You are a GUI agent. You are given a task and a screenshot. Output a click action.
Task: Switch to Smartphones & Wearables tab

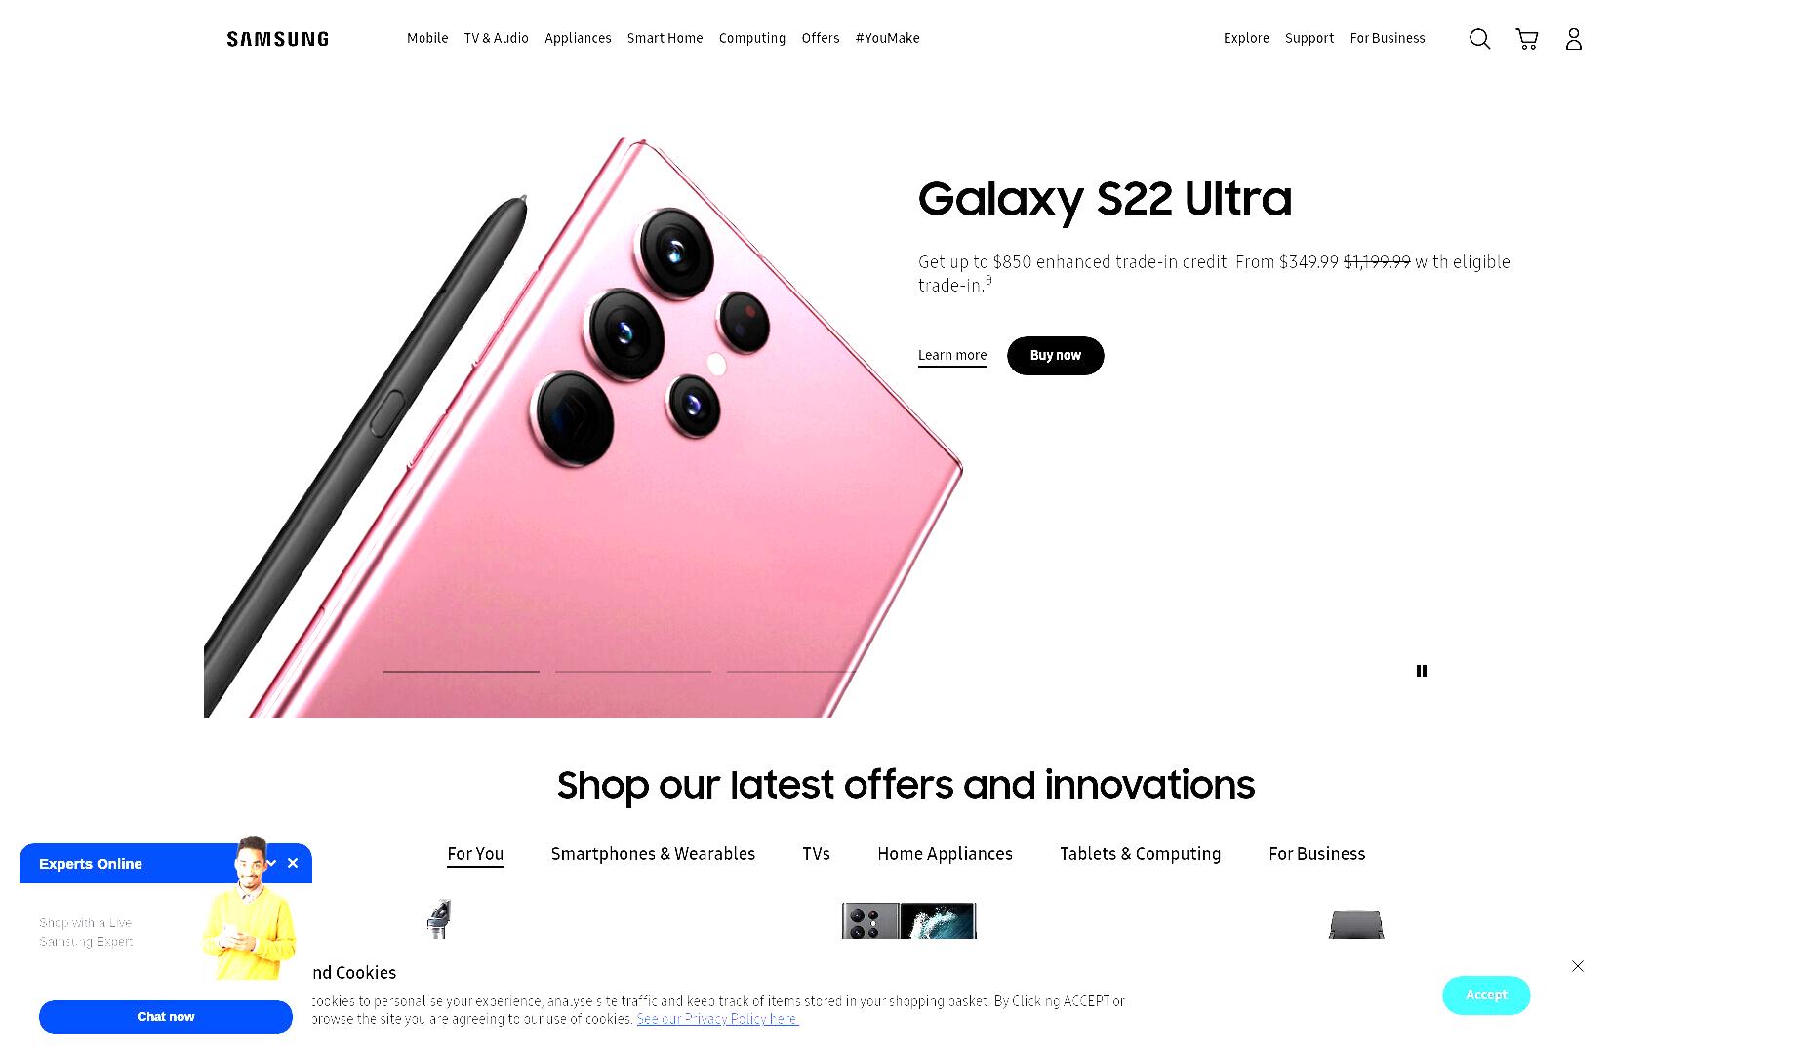tap(653, 854)
